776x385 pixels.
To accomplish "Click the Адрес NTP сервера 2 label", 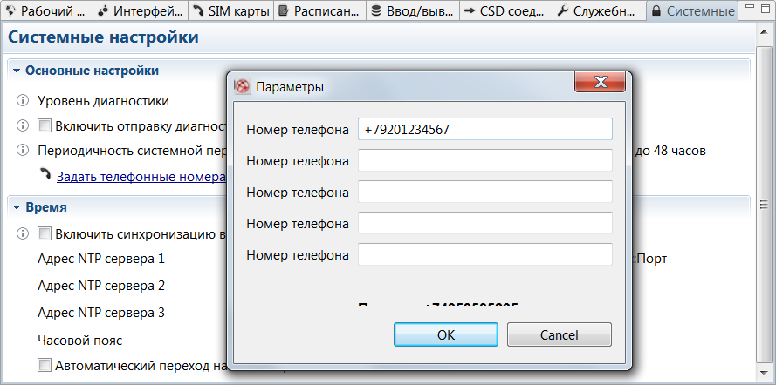I will [x=101, y=286].
